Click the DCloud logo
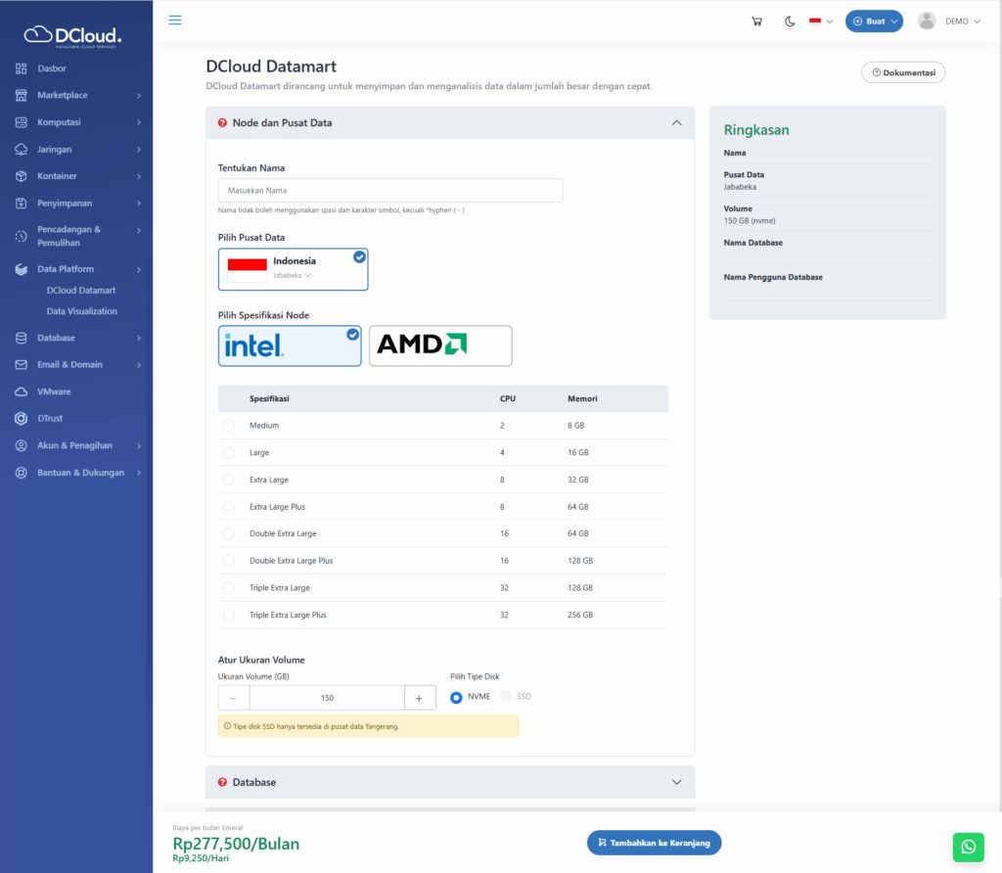 (75, 35)
